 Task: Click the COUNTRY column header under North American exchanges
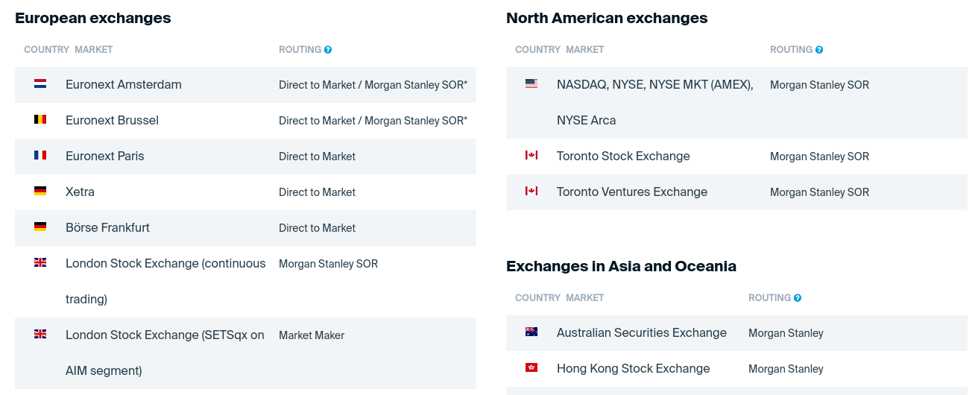tap(537, 50)
